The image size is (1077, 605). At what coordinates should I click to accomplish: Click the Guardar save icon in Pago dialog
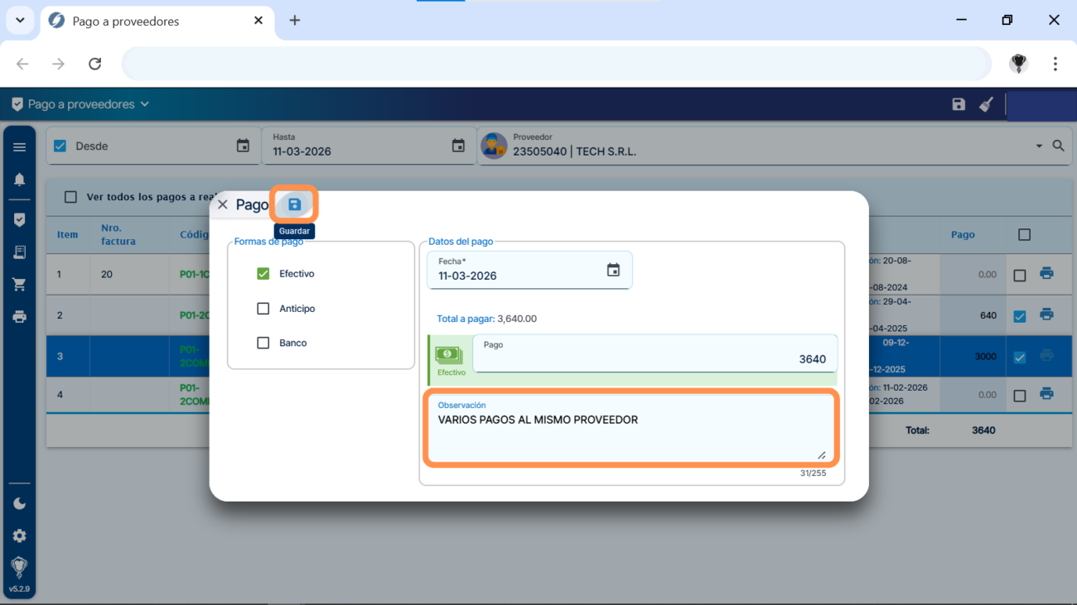tap(294, 204)
